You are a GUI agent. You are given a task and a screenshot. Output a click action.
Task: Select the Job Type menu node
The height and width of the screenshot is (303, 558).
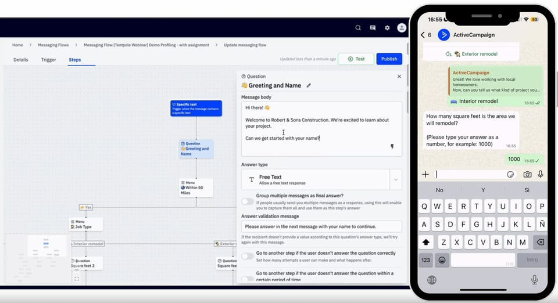click(86, 224)
